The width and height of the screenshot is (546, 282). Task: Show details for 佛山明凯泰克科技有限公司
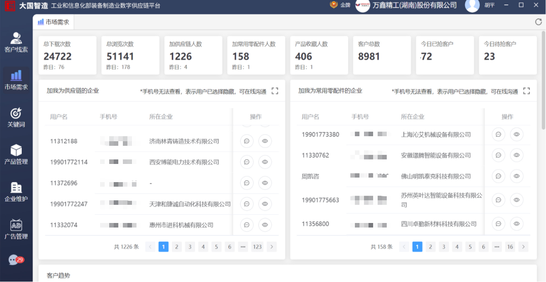pyautogui.click(x=516, y=177)
